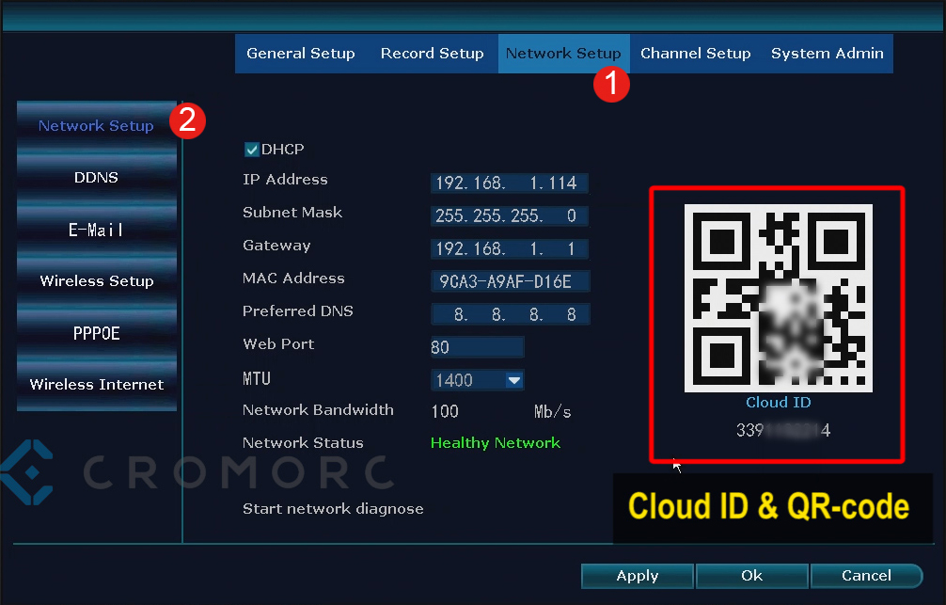Screen dimensions: 946x605
Task: Click the Web Port label
Action: pos(278,344)
